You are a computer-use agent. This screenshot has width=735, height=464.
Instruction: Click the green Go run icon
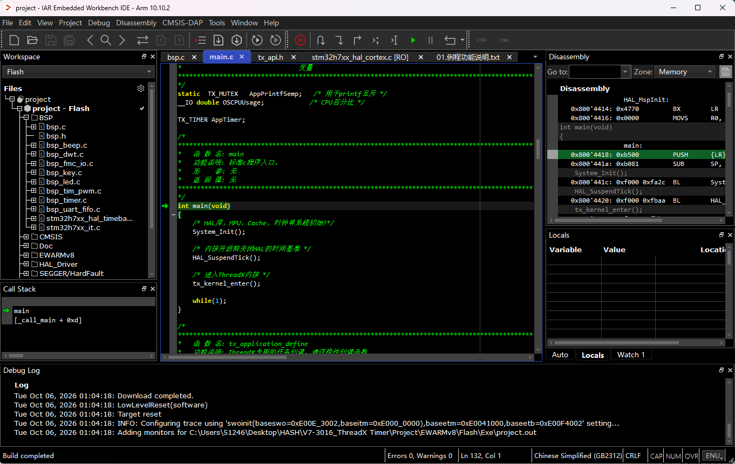413,40
